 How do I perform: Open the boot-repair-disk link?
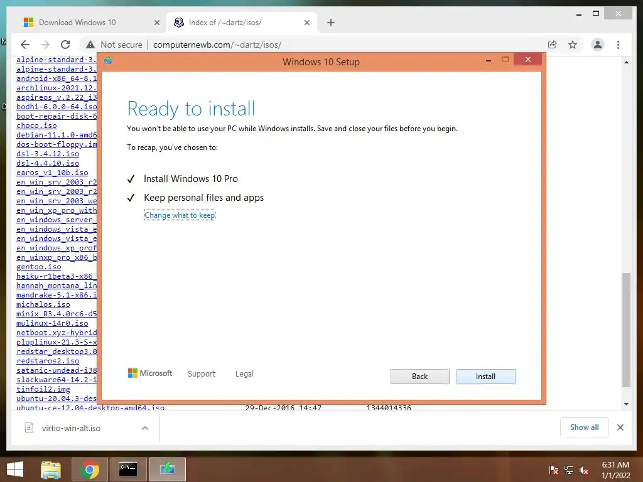tap(57, 116)
